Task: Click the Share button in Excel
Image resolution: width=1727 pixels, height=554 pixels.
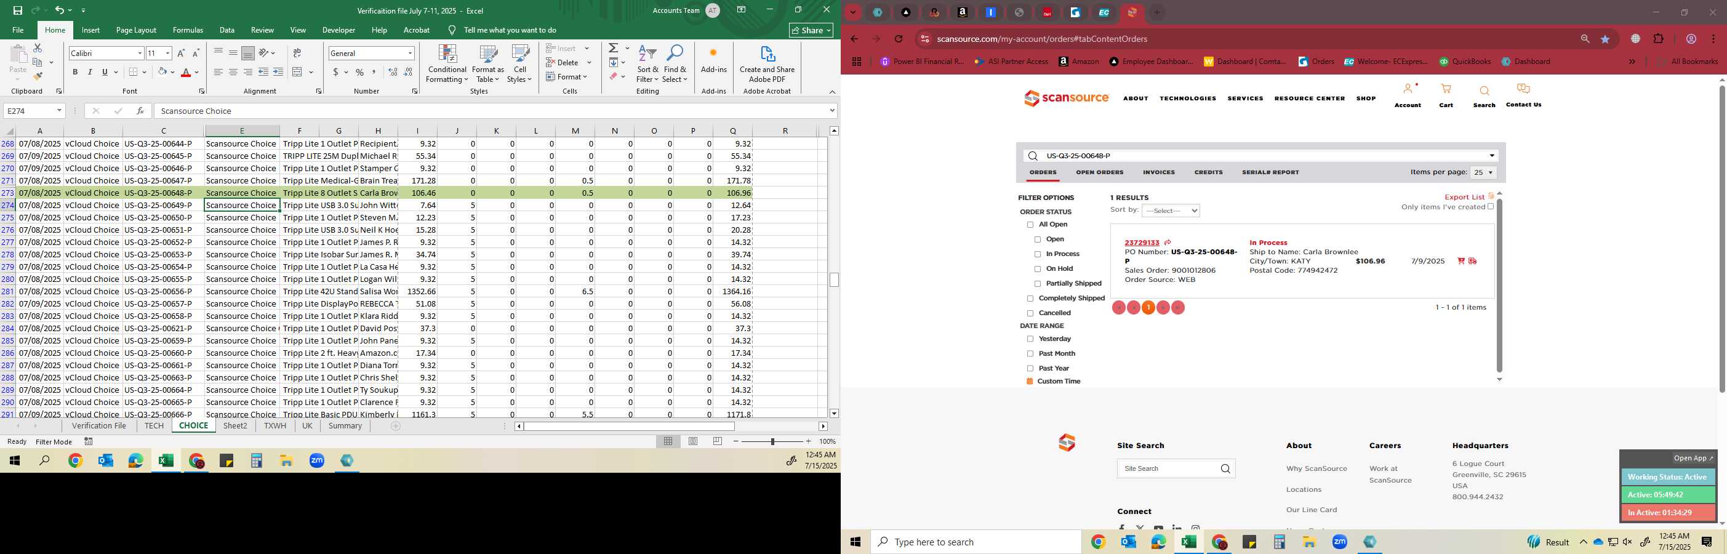Action: [811, 30]
